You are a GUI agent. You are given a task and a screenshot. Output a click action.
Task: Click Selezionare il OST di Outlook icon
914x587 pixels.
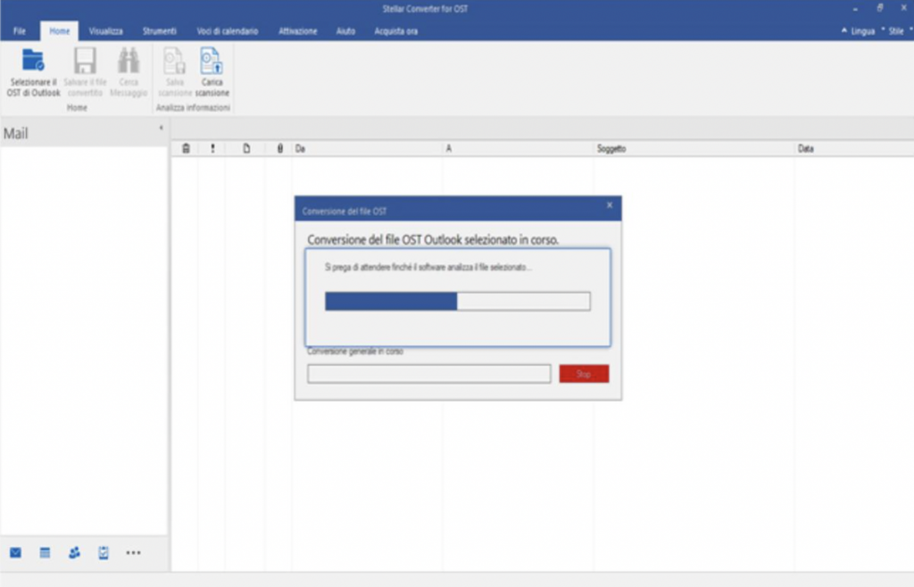pyautogui.click(x=33, y=62)
